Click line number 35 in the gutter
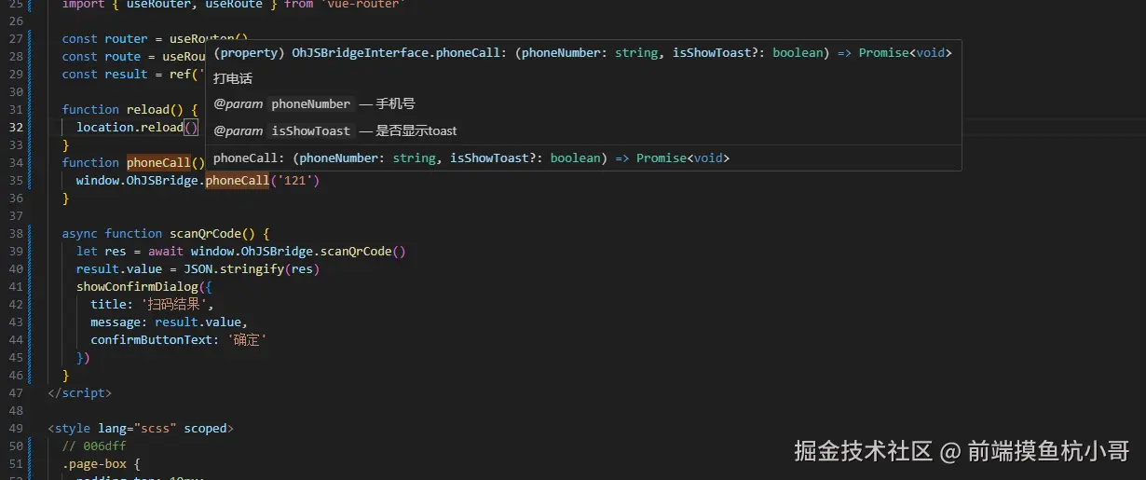The height and width of the screenshot is (480, 1146). pos(15,180)
